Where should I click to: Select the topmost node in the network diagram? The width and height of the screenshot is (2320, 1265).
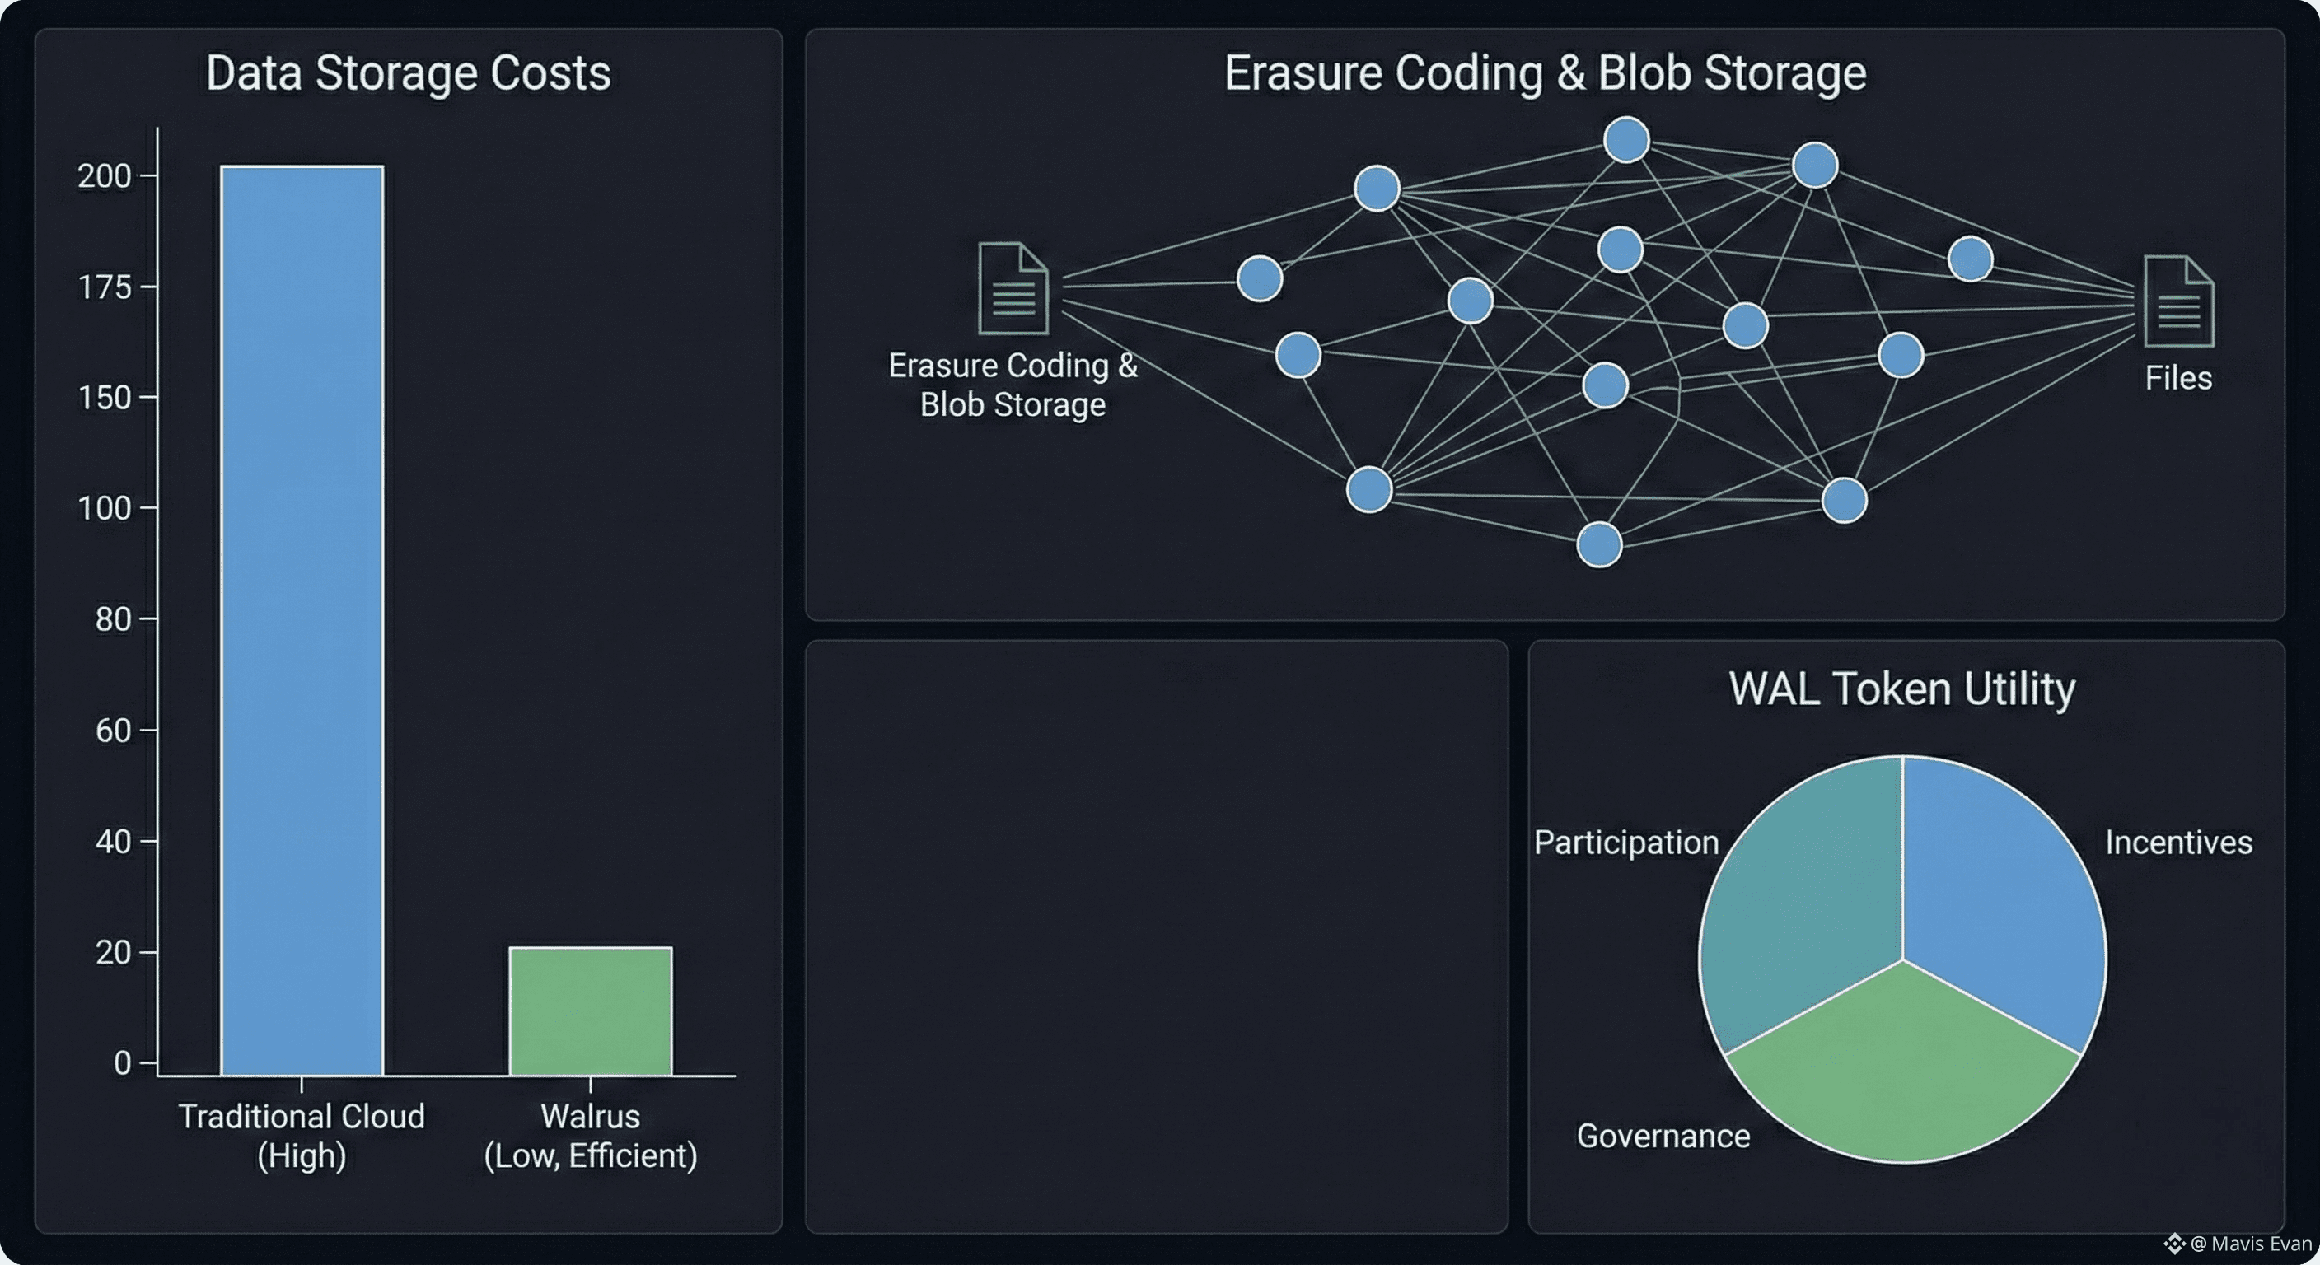tap(1626, 141)
